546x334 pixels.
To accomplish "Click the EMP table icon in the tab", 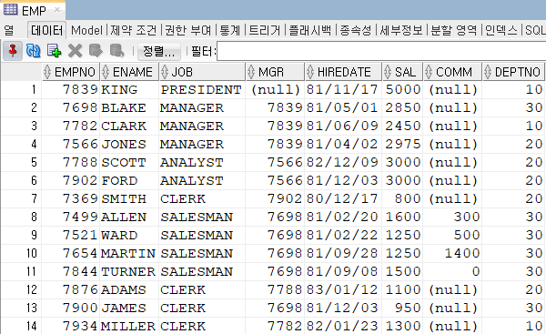I will coord(10,10).
